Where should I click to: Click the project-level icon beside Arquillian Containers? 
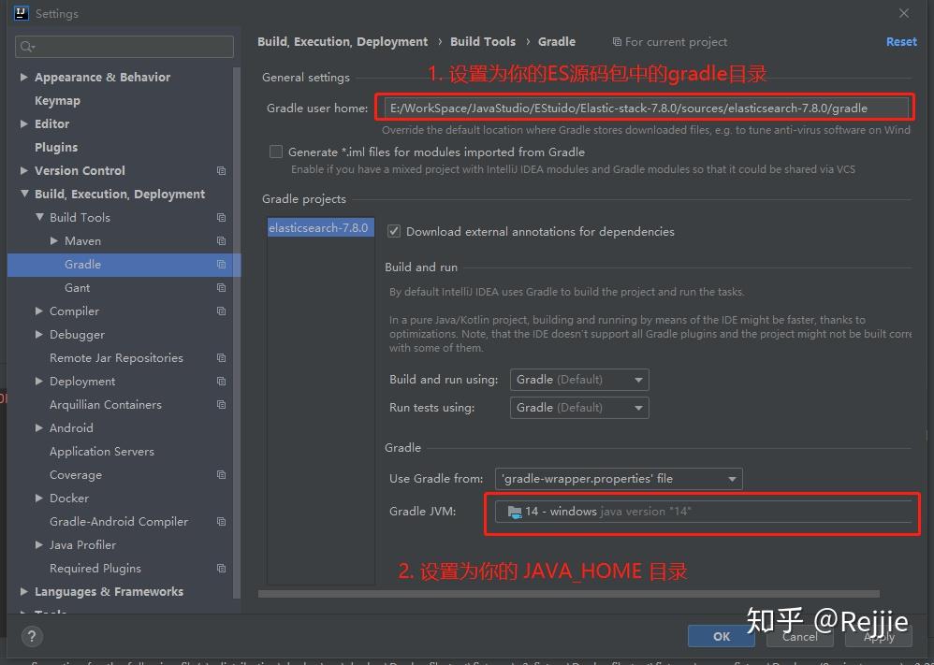[221, 405]
